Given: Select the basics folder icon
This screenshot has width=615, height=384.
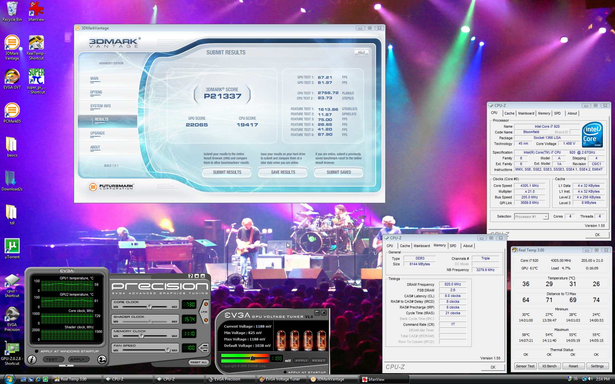Looking at the screenshot, I should pyautogui.click(x=12, y=147).
